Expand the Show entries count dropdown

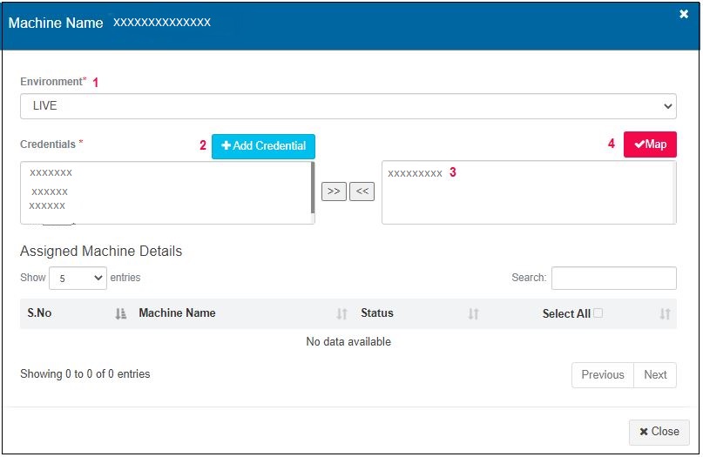pyautogui.click(x=78, y=279)
